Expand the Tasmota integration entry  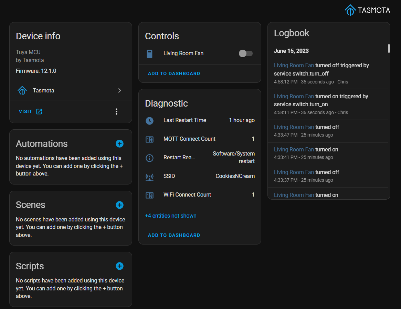119,90
